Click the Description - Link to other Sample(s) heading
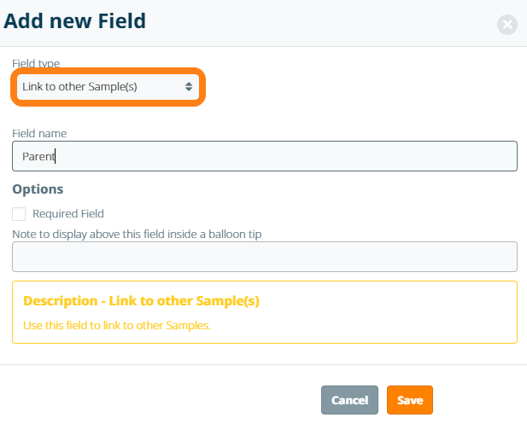This screenshot has width=527, height=429. pos(141,301)
